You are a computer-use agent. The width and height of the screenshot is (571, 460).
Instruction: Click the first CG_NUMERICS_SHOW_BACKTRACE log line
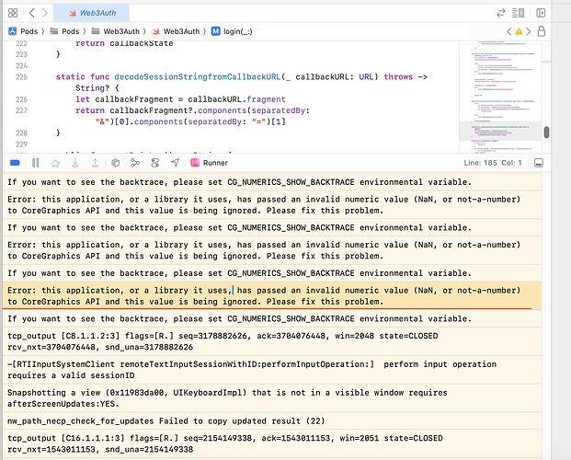point(272,182)
